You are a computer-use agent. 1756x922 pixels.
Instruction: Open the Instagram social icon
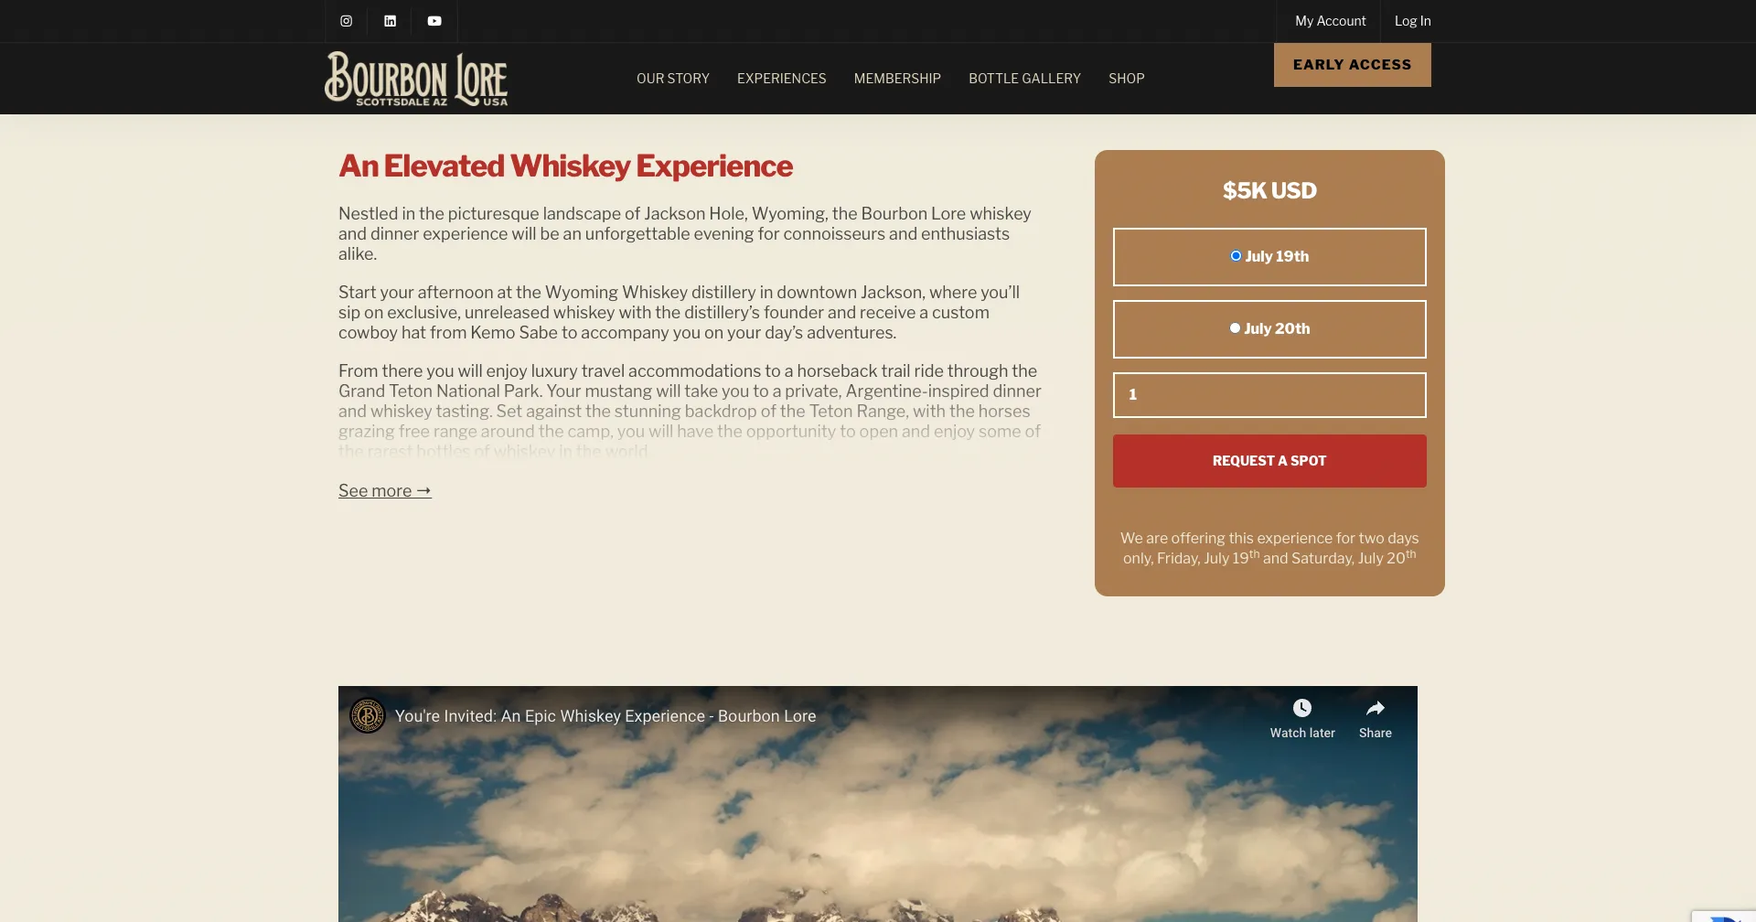click(347, 21)
